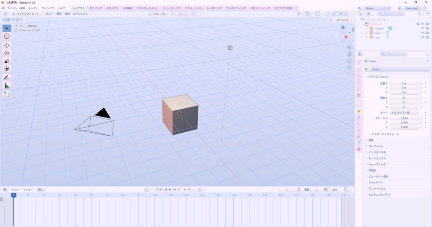Select the Move tool
Image resolution: width=432 pixels, height=227 pixels.
pyautogui.click(x=7, y=45)
